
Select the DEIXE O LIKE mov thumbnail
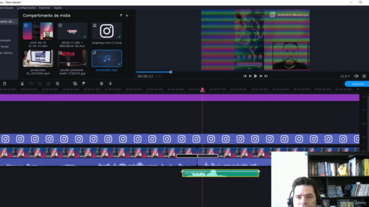[x=72, y=31]
